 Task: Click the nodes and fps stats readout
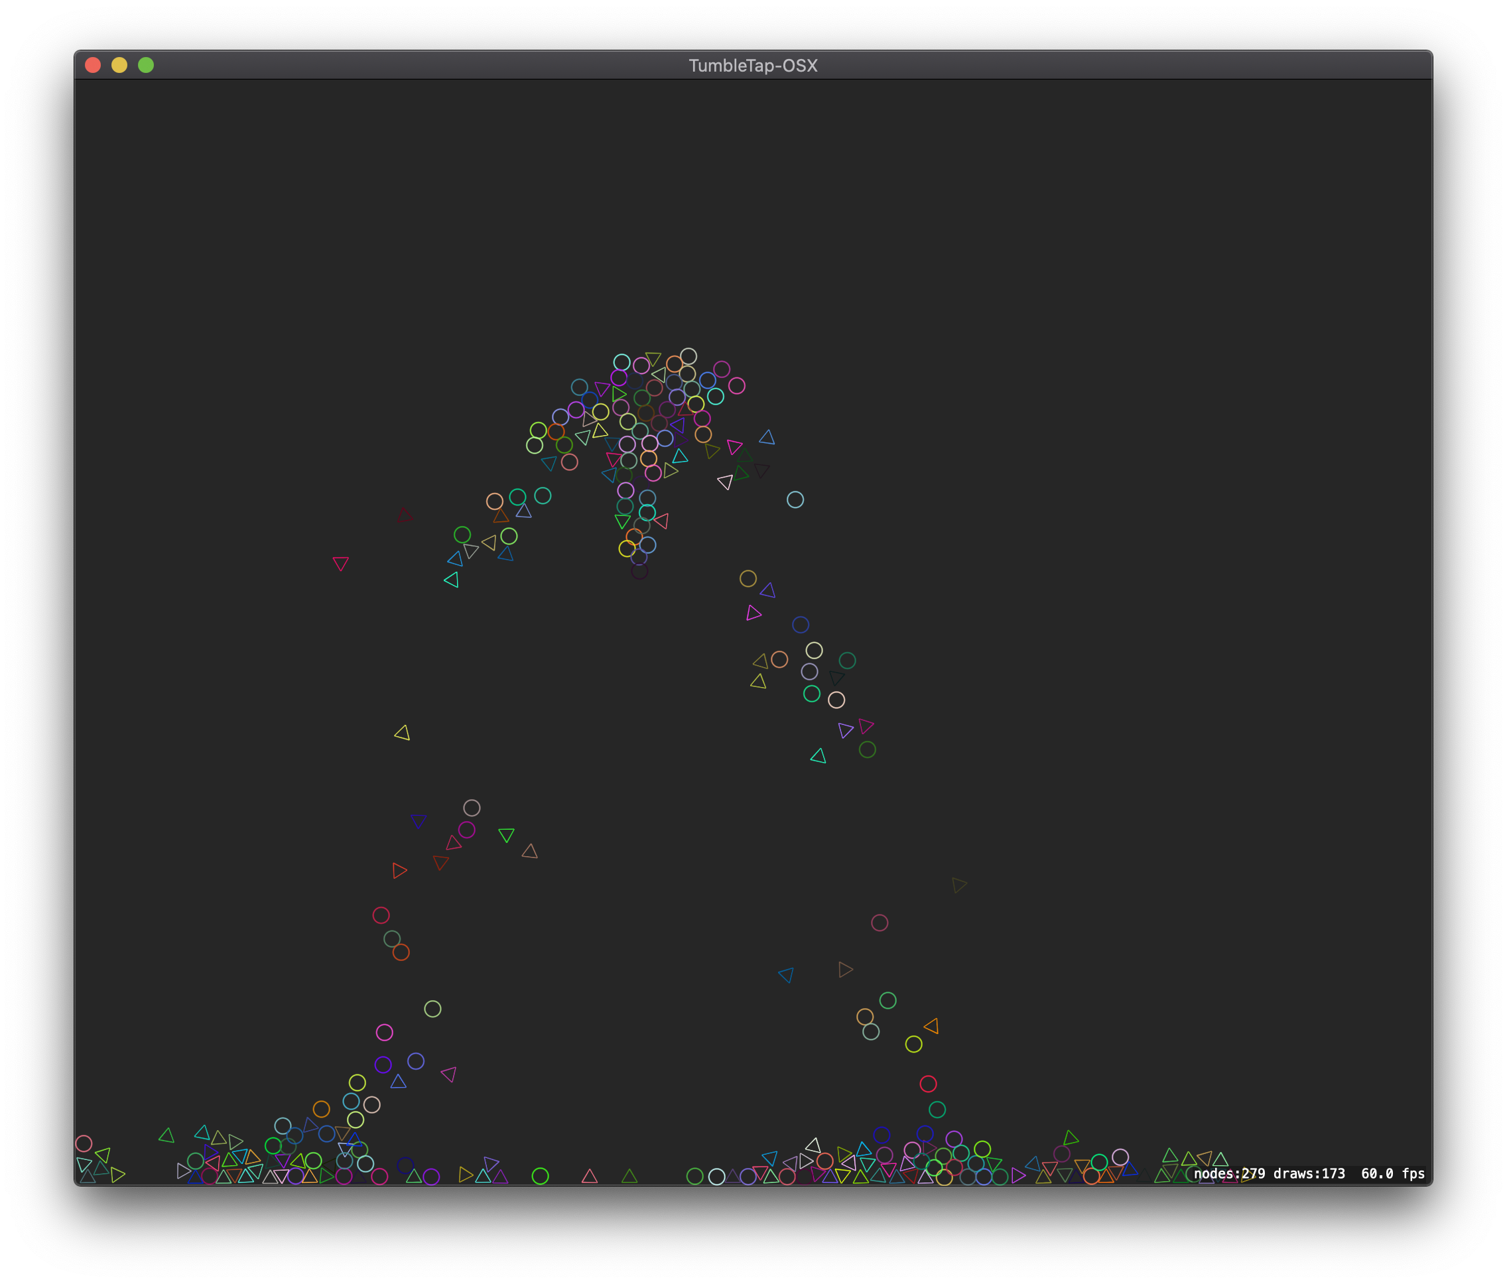(x=1309, y=1173)
